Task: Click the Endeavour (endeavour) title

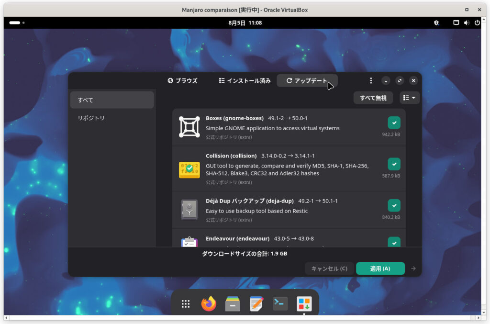Action: [x=237, y=238]
